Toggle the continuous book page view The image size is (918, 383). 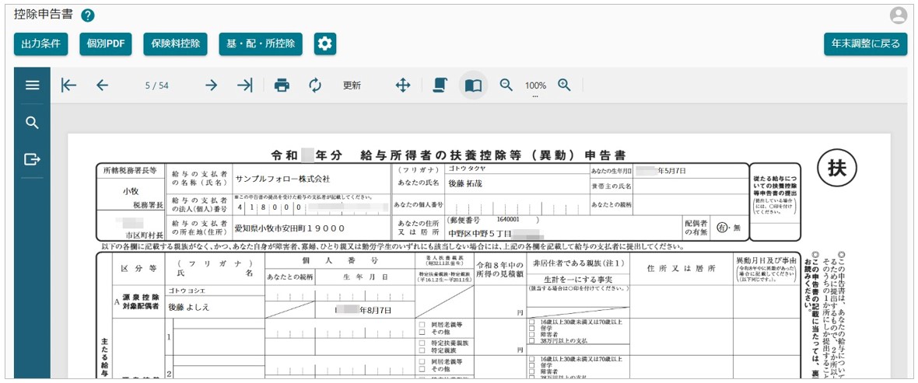473,85
